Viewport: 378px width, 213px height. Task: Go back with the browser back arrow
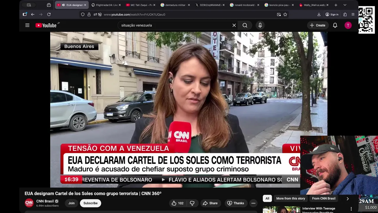tap(32, 14)
